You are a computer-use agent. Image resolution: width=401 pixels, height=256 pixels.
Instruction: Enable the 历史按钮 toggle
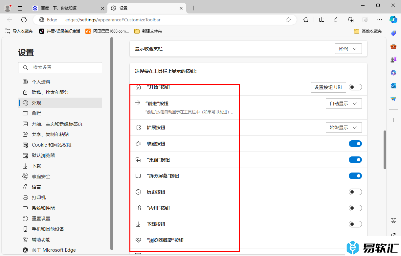(355, 192)
